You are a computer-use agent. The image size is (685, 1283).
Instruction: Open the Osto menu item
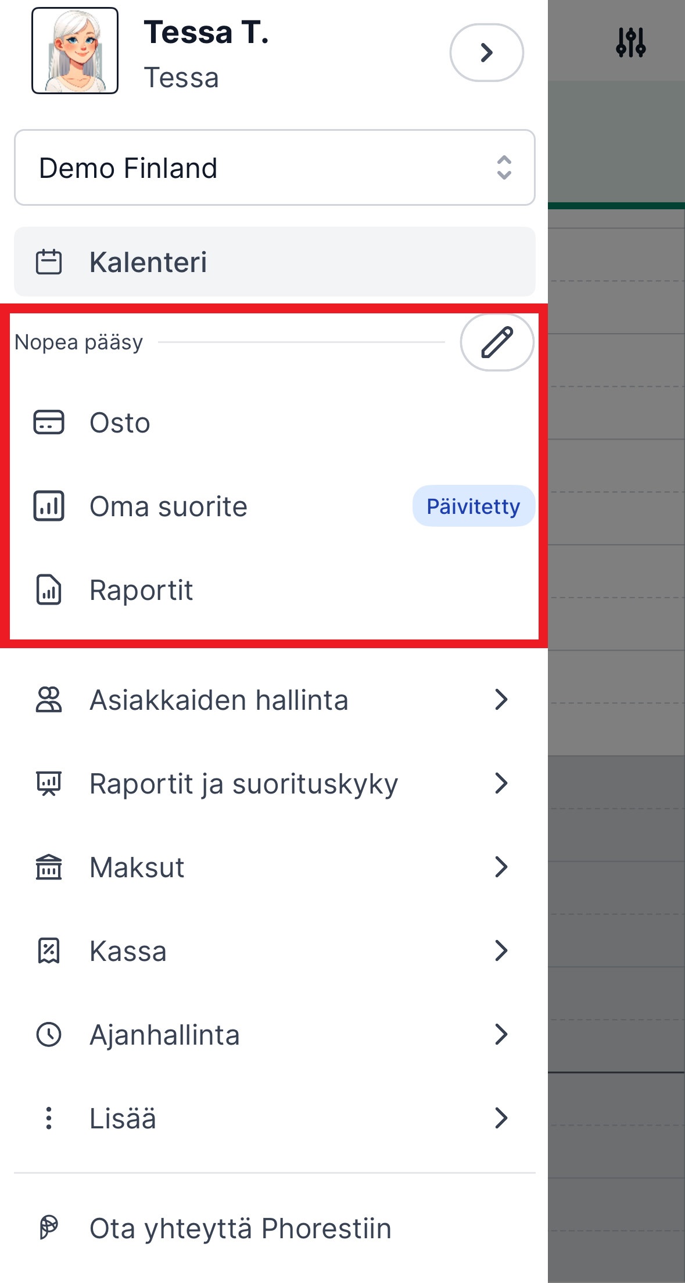pos(120,423)
